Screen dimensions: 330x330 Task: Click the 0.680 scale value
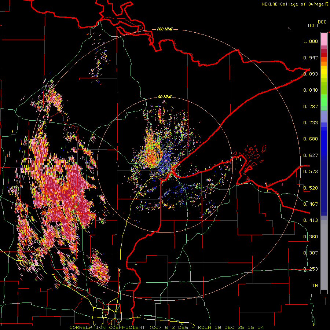pyautogui.click(x=311, y=139)
